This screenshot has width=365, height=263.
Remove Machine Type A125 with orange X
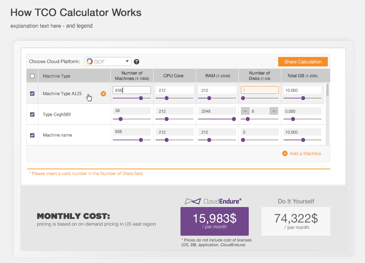pos(103,94)
